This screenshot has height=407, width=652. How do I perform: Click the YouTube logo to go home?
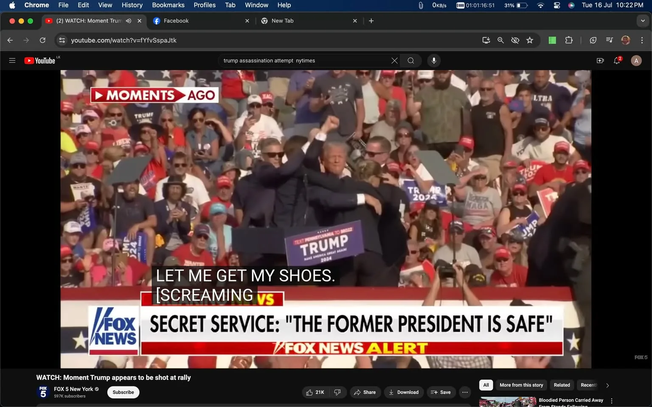point(40,60)
